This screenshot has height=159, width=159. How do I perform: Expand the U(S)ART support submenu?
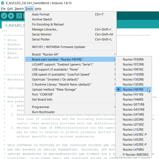pos(70,64)
